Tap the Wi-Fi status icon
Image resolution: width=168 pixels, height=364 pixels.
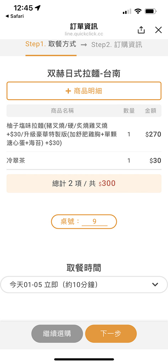138,11
